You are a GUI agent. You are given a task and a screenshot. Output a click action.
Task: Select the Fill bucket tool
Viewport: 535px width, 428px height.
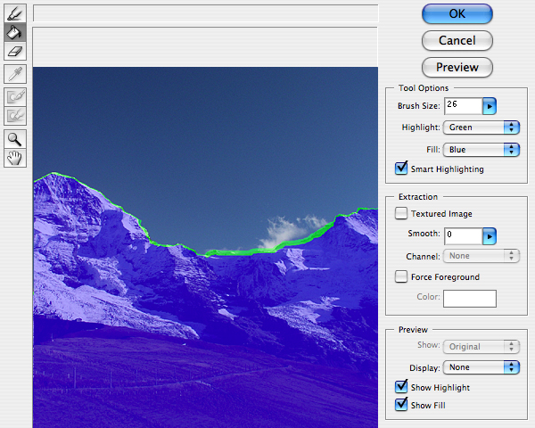[x=15, y=32]
